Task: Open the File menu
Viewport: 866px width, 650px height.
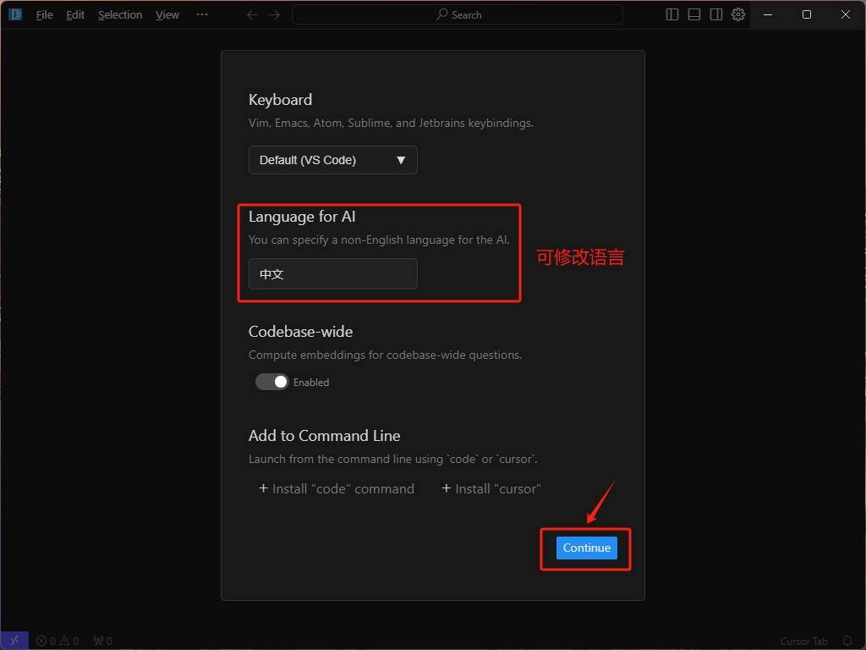Action: coord(44,15)
